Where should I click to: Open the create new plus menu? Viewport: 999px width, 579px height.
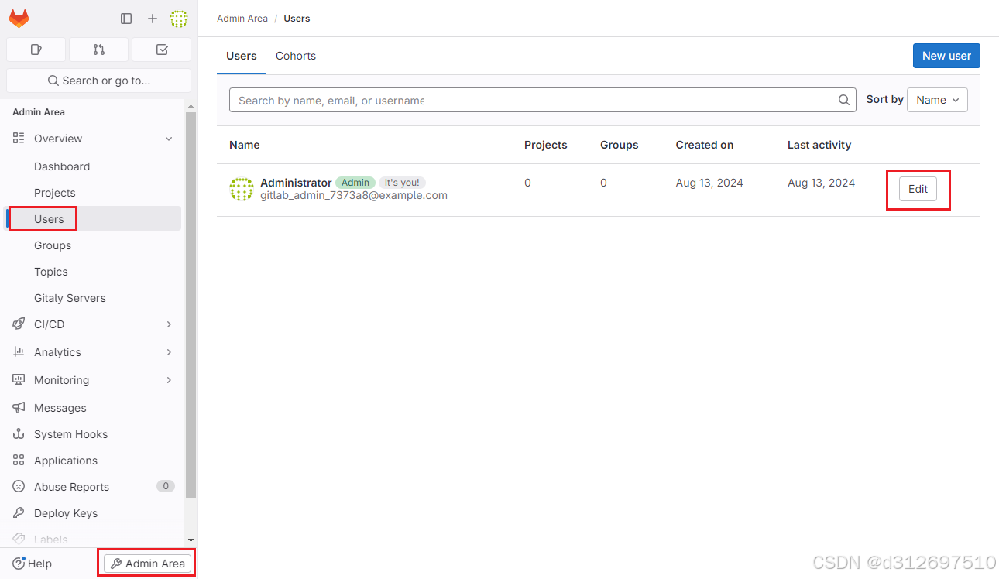(x=153, y=19)
